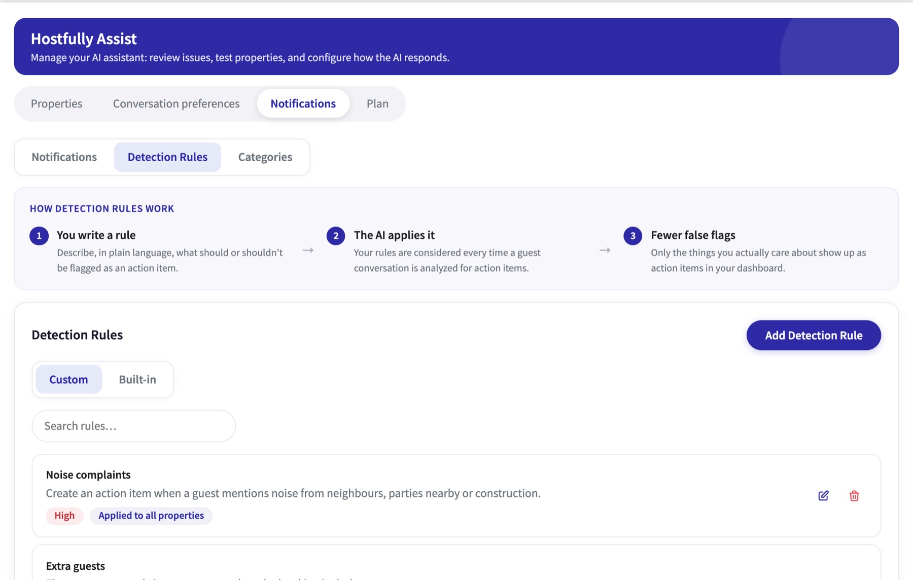
Task: Go to the Categories sub-tab
Action: pyautogui.click(x=265, y=157)
